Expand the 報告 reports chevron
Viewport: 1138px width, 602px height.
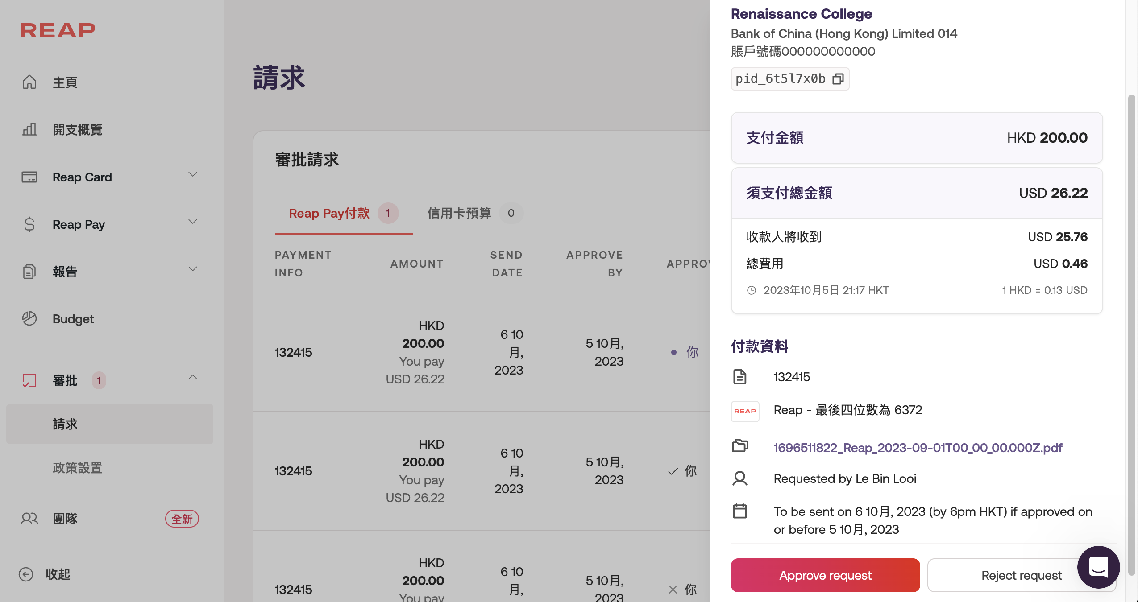tap(193, 269)
